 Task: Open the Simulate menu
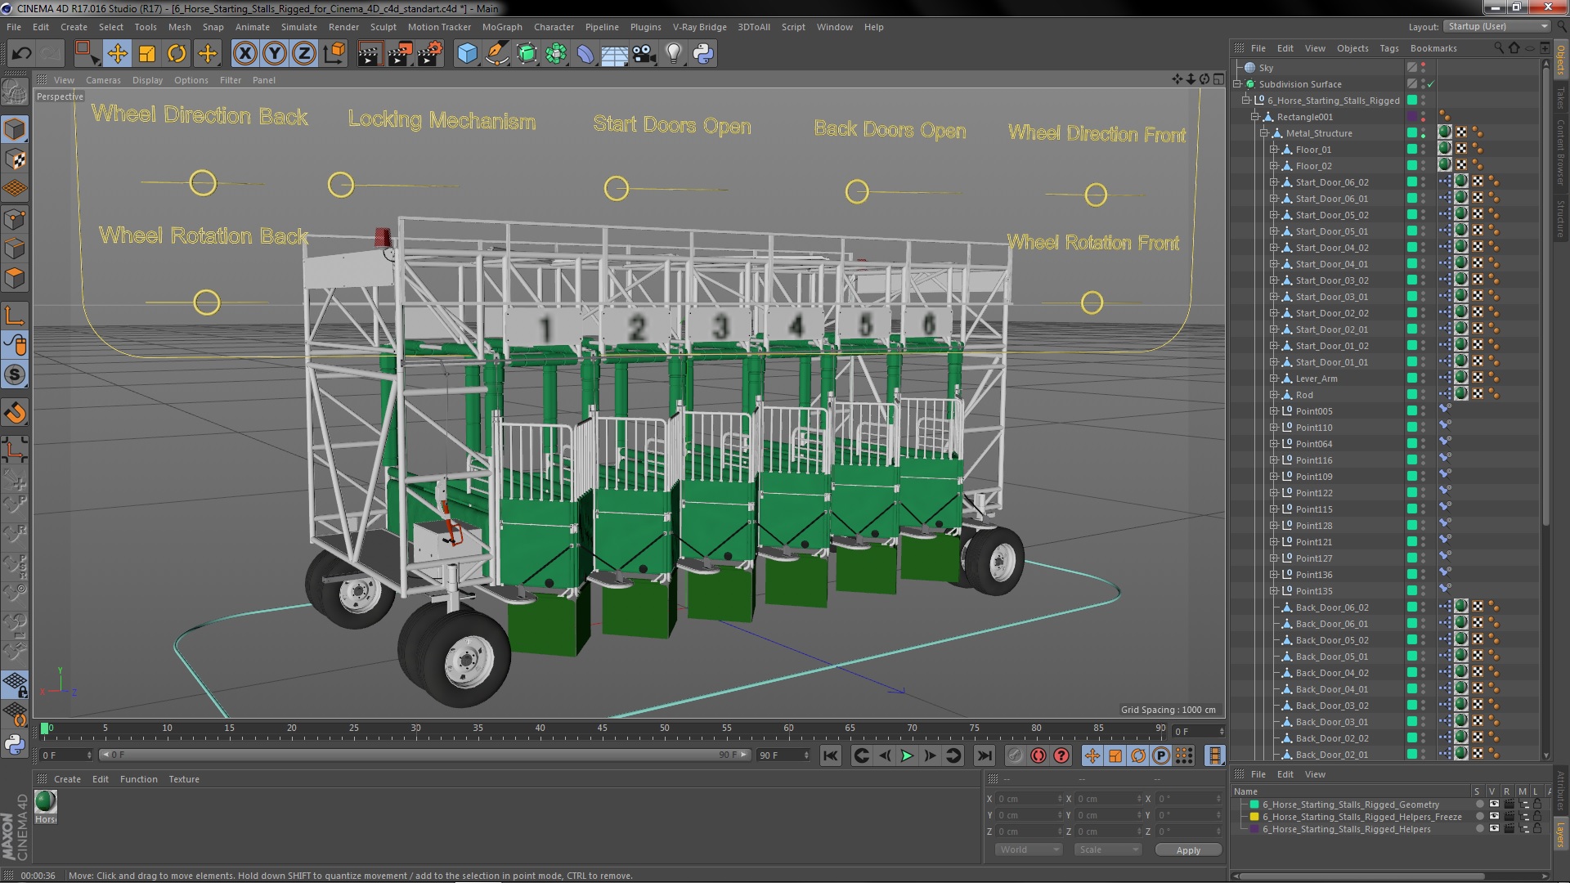(298, 27)
